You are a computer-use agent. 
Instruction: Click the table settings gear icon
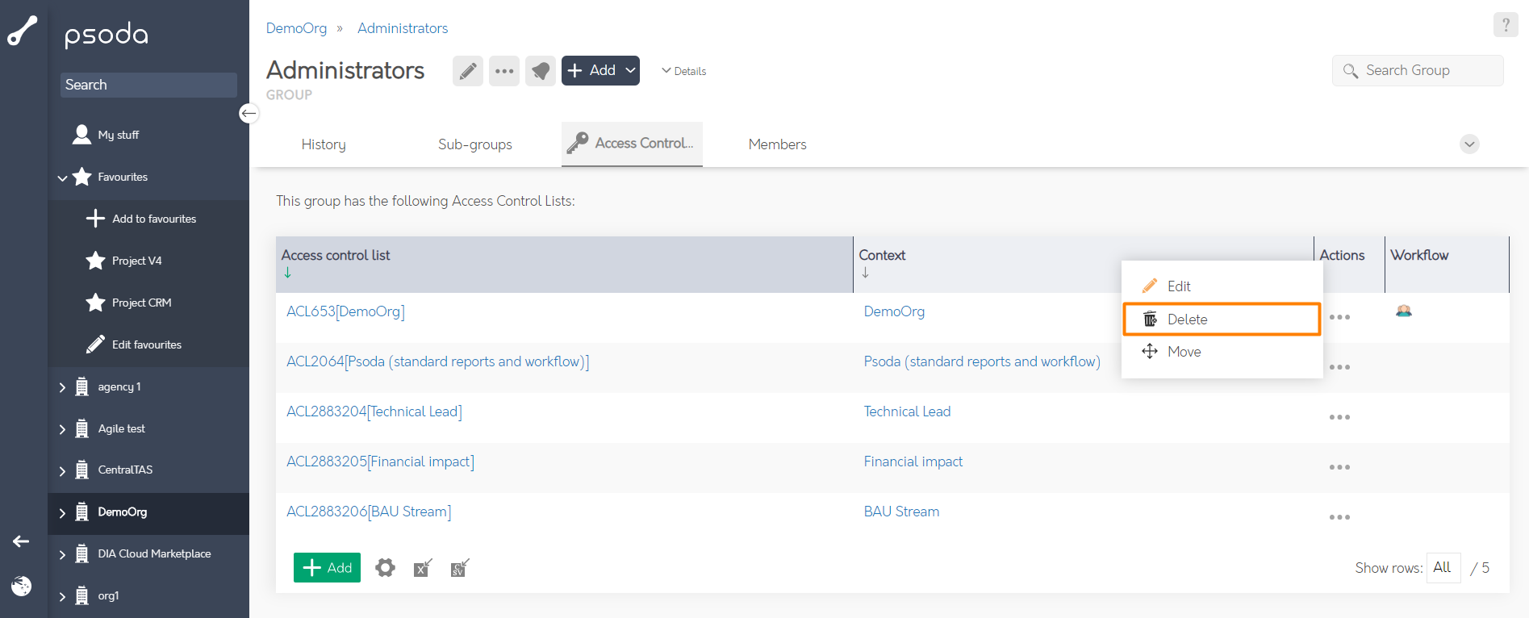coord(386,568)
